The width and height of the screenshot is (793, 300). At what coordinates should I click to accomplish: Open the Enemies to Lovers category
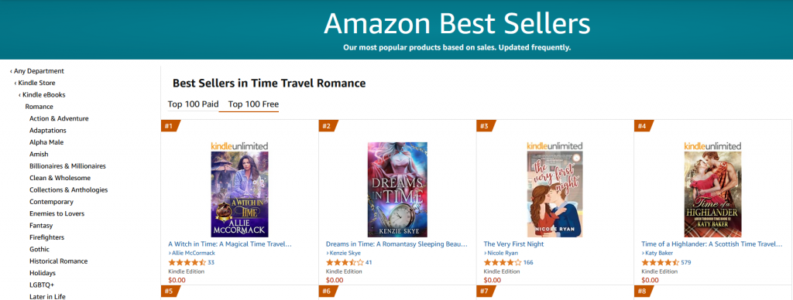[57, 213]
